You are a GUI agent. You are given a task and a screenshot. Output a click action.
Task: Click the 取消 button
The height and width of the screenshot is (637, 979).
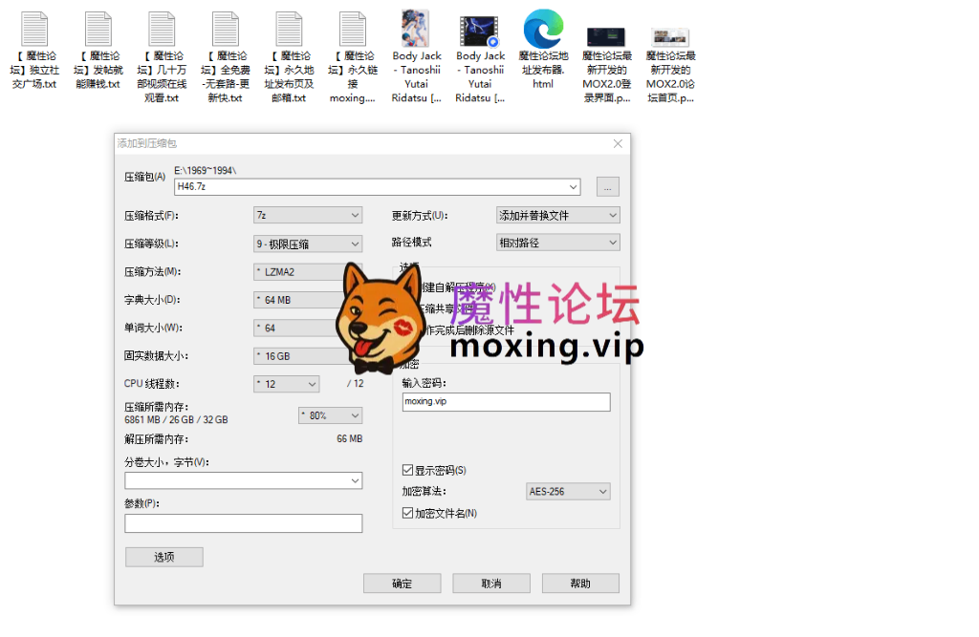[491, 584]
